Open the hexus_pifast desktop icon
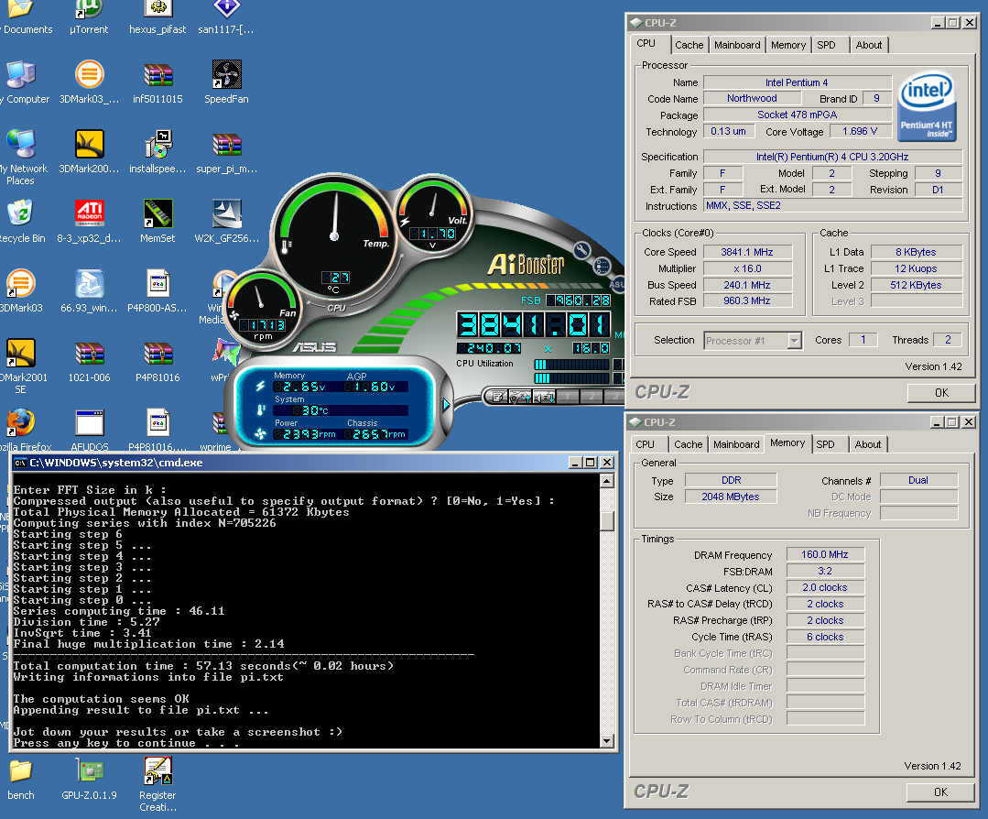988x819 pixels. point(157,17)
